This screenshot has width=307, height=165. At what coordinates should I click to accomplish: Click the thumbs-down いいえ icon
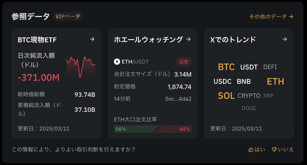click(x=274, y=150)
